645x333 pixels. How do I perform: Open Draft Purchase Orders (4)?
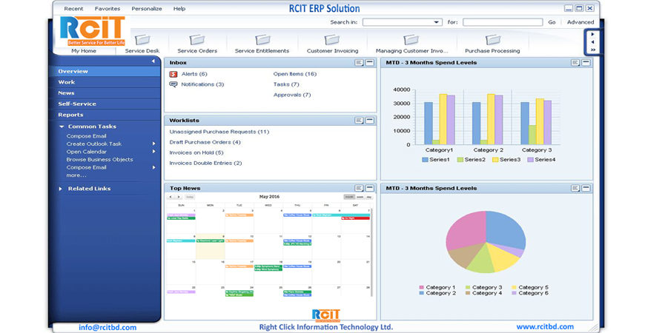coord(205,142)
